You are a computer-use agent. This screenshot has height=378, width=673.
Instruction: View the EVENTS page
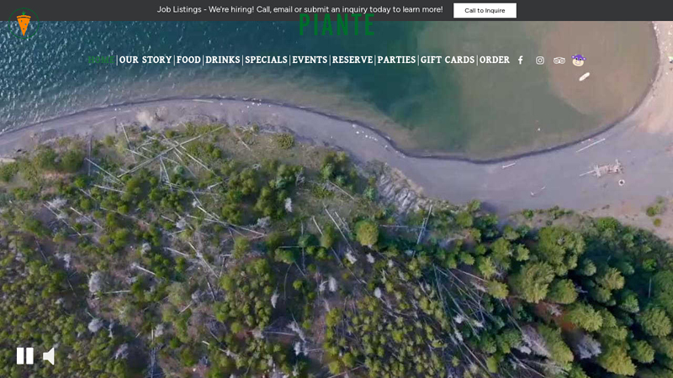click(x=310, y=60)
